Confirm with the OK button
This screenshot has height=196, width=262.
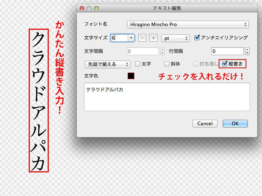[x=235, y=123]
